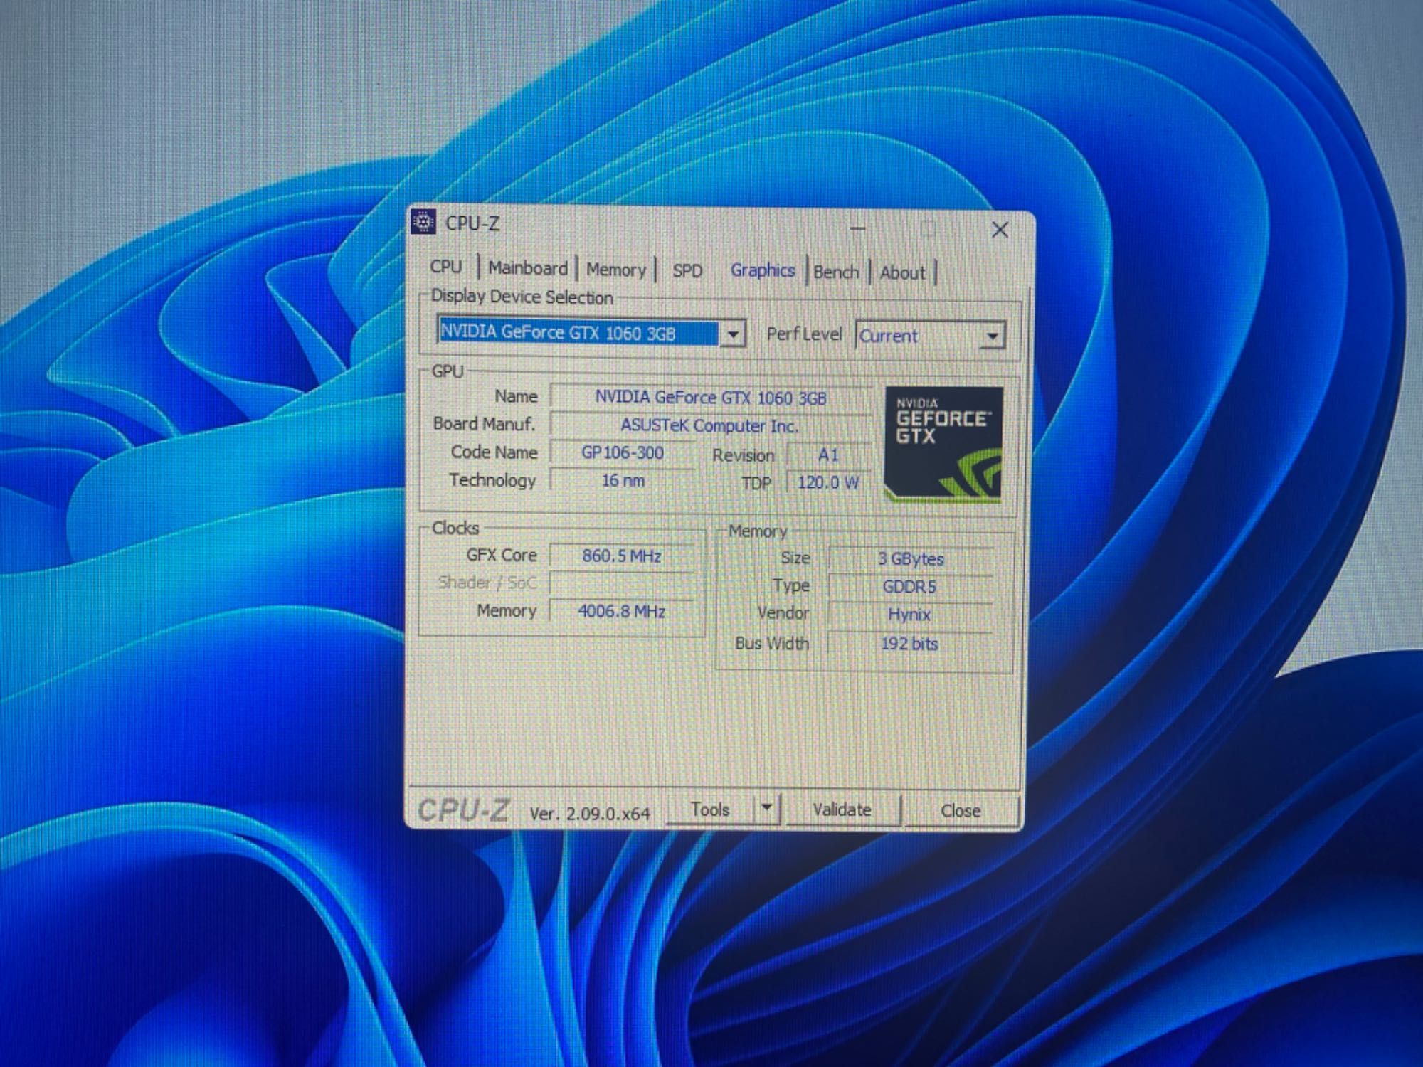The width and height of the screenshot is (1423, 1067).
Task: Click the memory vendor Hynix value
Action: (910, 615)
